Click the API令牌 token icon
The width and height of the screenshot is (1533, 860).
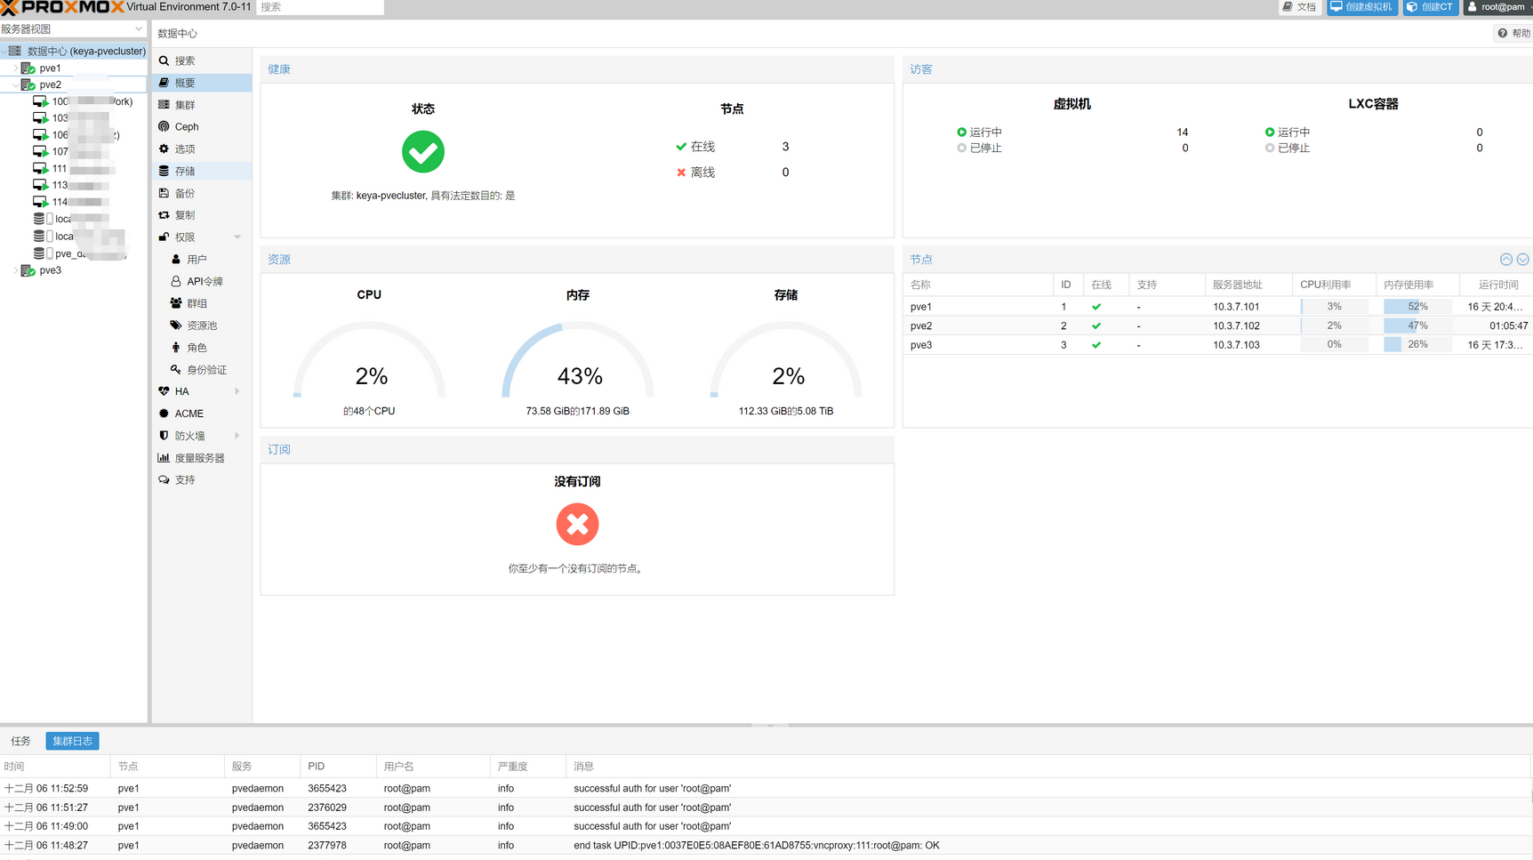(x=176, y=281)
